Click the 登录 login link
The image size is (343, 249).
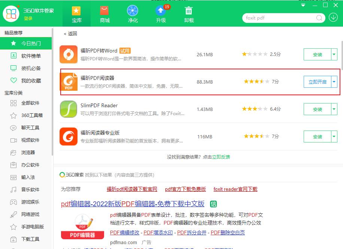click(28, 18)
